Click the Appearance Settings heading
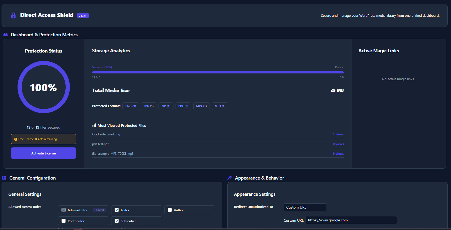Image resolution: width=451 pixels, height=230 pixels. 255,194
